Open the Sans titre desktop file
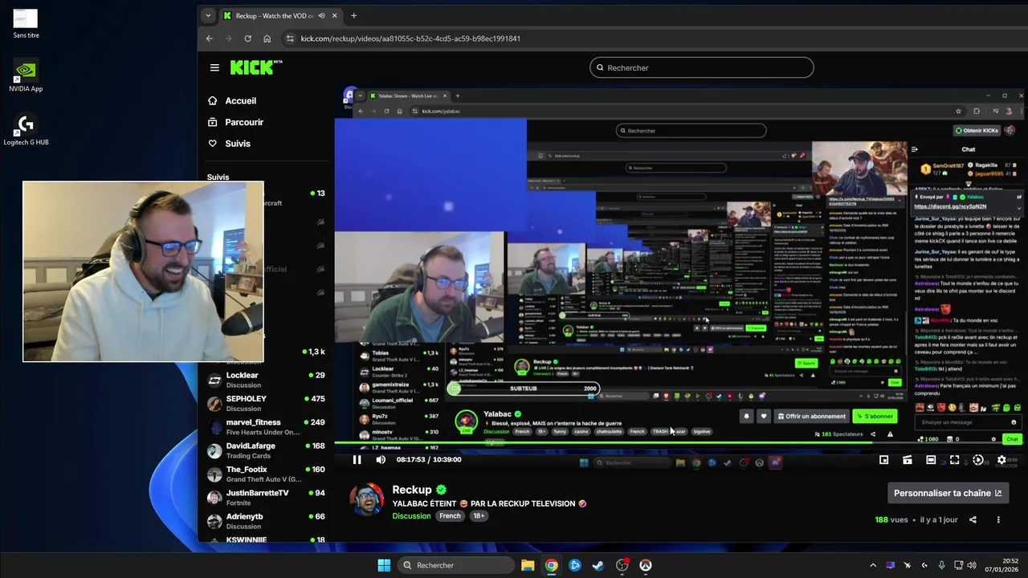1028x578 pixels. coord(26,23)
